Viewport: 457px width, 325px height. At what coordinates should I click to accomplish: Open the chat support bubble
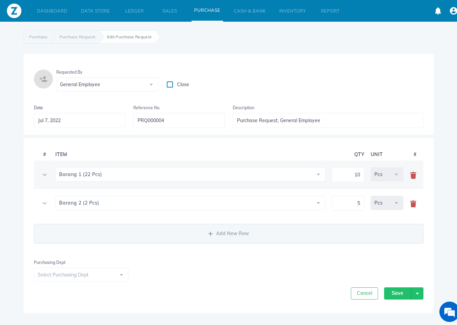(449, 312)
